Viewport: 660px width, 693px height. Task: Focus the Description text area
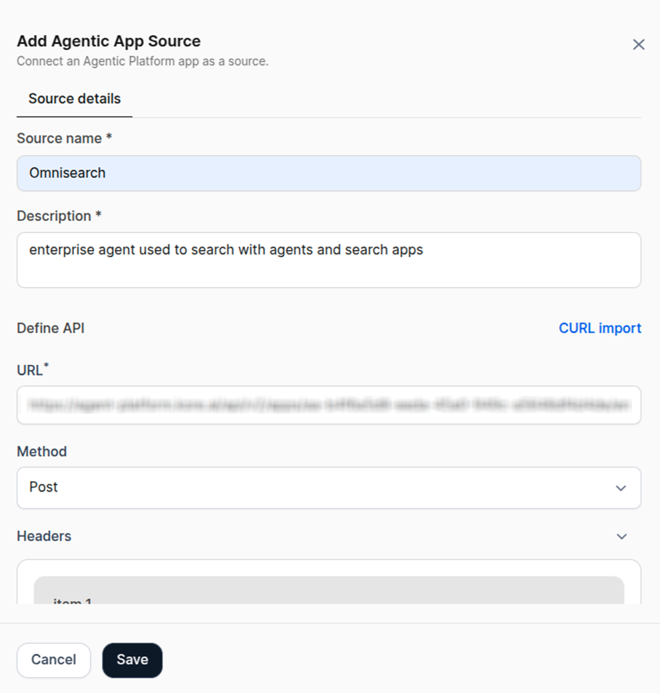pyautogui.click(x=329, y=260)
